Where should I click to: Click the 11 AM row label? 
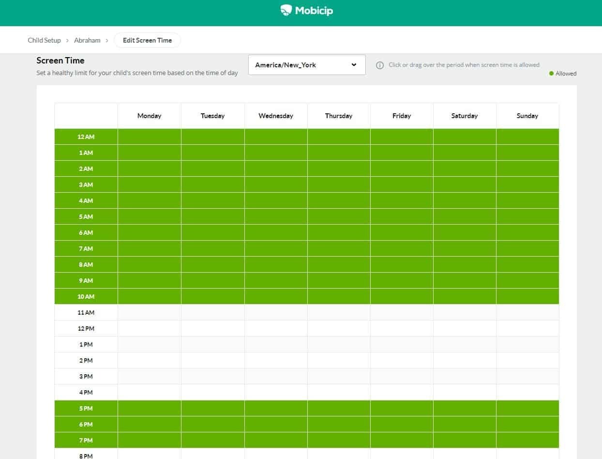pyautogui.click(x=86, y=312)
